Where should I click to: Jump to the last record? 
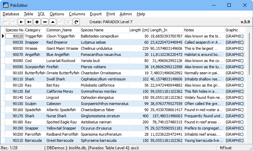pos(29,22)
